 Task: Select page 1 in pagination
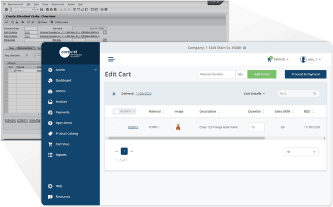(124, 151)
